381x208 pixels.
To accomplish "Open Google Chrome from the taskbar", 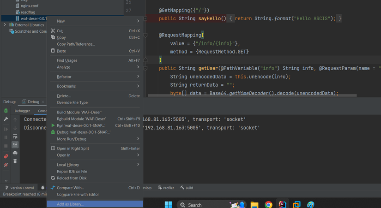I will 268,204.
